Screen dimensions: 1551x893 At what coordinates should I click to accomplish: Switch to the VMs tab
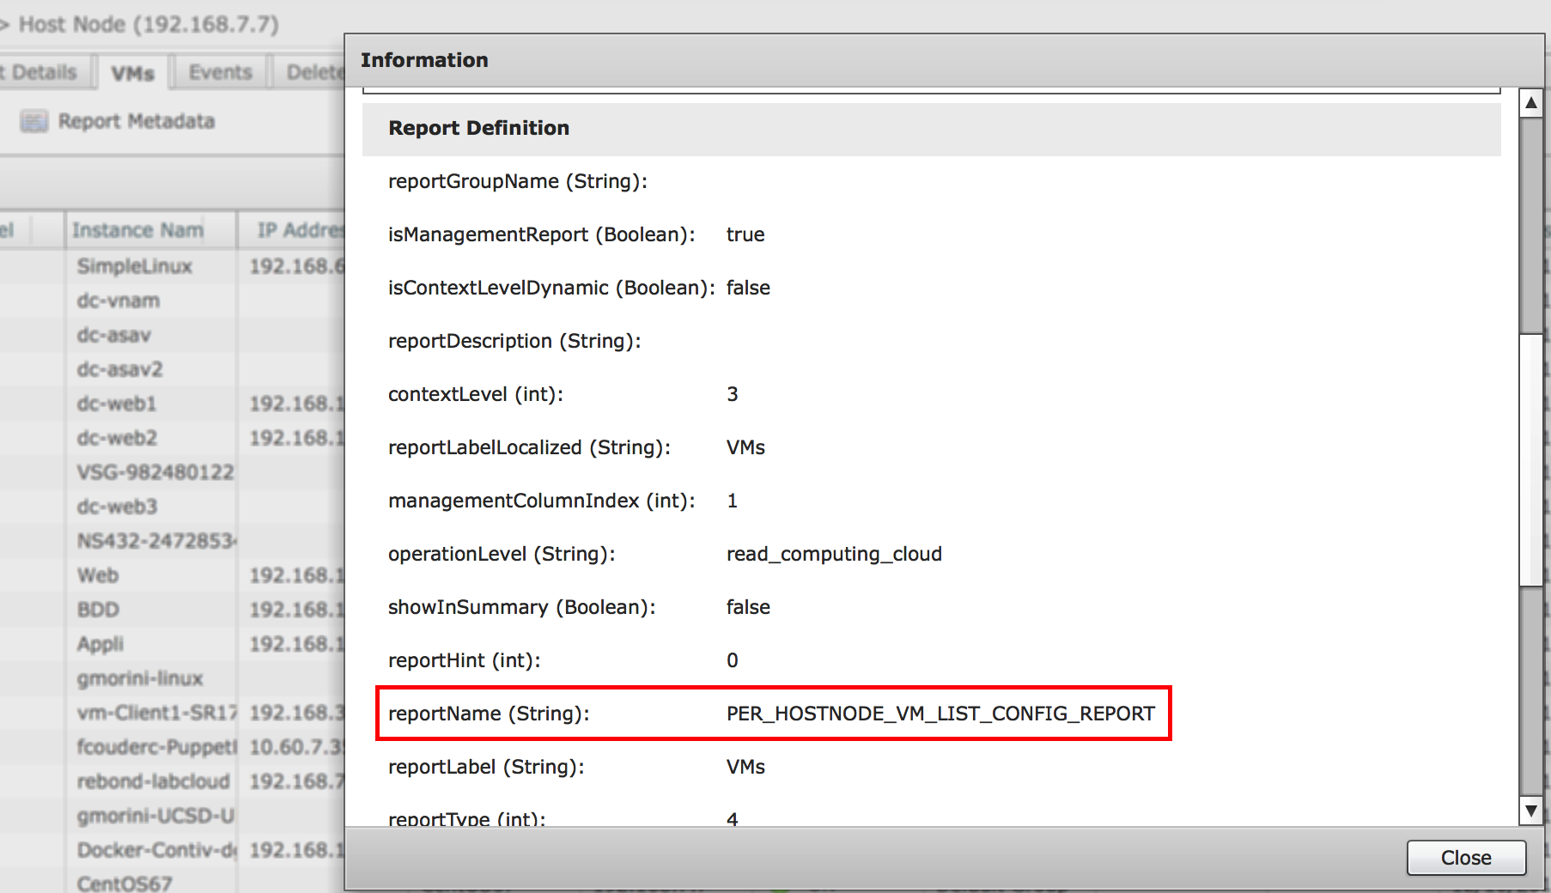(132, 74)
